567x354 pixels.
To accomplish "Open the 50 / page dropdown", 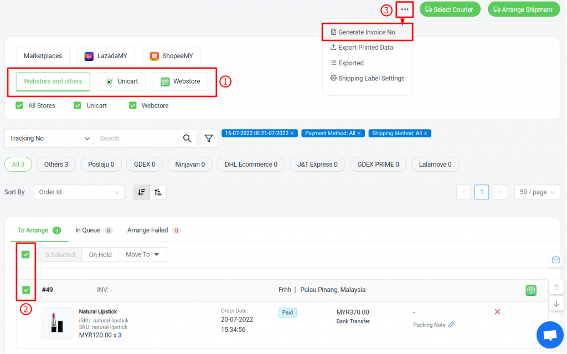I will pyautogui.click(x=537, y=192).
